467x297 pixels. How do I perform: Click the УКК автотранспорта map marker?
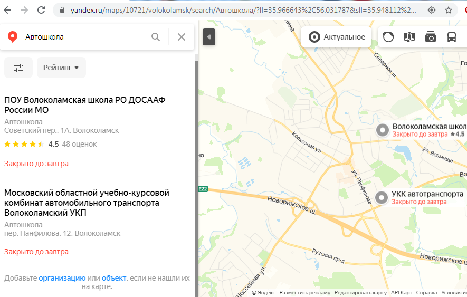381,197
